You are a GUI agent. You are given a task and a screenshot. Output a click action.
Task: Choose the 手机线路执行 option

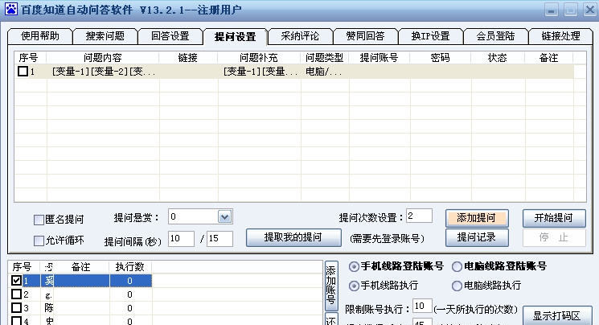(354, 286)
